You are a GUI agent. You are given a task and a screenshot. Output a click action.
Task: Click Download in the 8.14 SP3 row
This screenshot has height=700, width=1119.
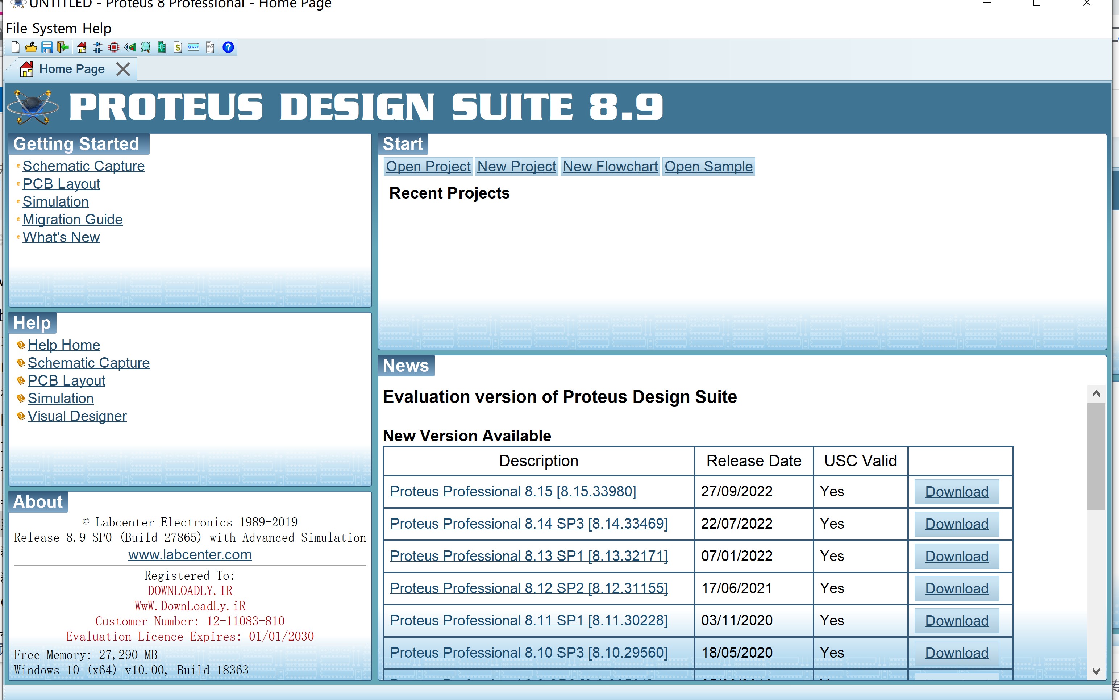point(957,524)
